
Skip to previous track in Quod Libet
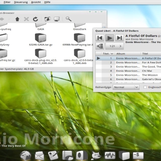pos(100,38)
